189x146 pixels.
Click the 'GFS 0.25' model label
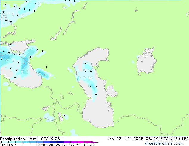(x=50, y=139)
